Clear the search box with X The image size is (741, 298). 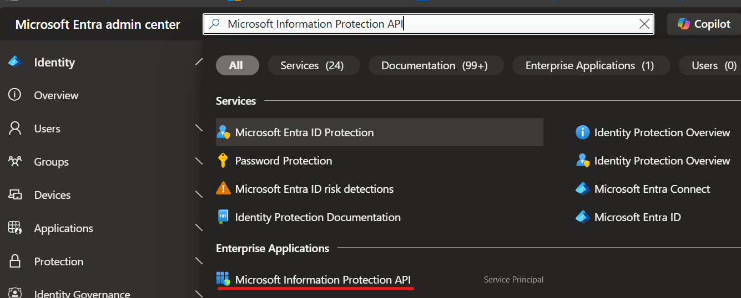click(644, 24)
